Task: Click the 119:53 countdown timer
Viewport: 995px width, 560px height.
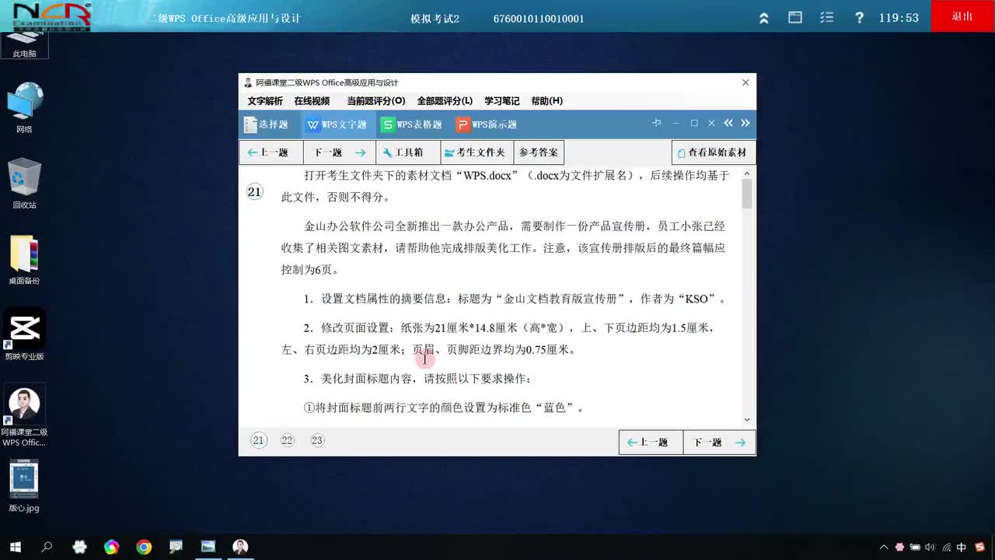Action: [899, 17]
